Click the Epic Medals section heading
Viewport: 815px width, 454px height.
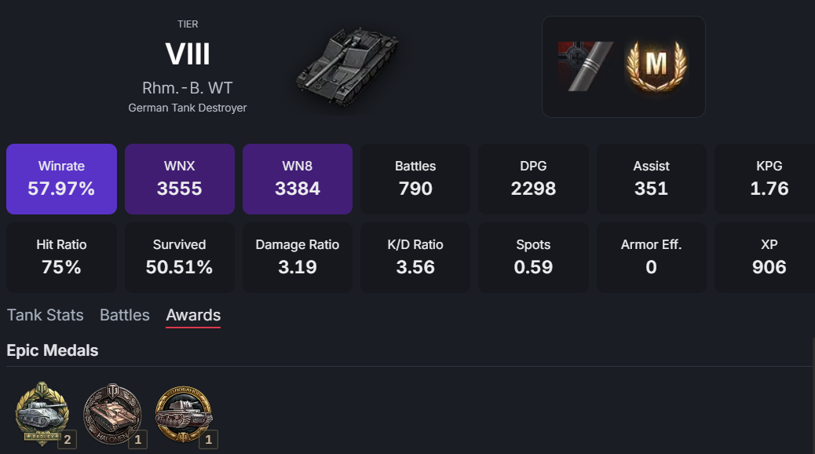(x=53, y=350)
